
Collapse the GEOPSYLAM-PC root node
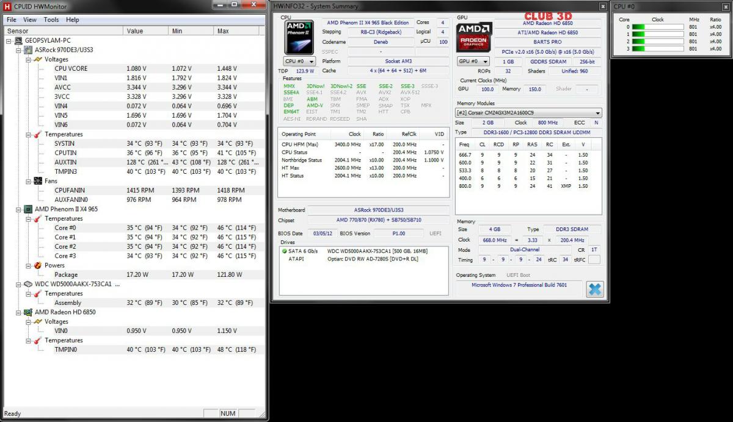[x=9, y=41]
